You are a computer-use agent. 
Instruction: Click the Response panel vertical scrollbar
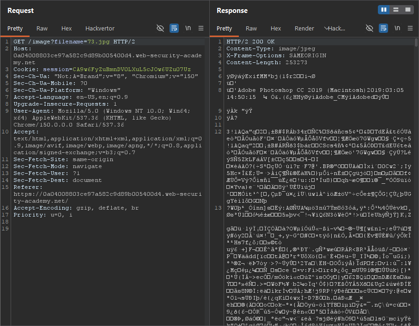click(x=416, y=42)
